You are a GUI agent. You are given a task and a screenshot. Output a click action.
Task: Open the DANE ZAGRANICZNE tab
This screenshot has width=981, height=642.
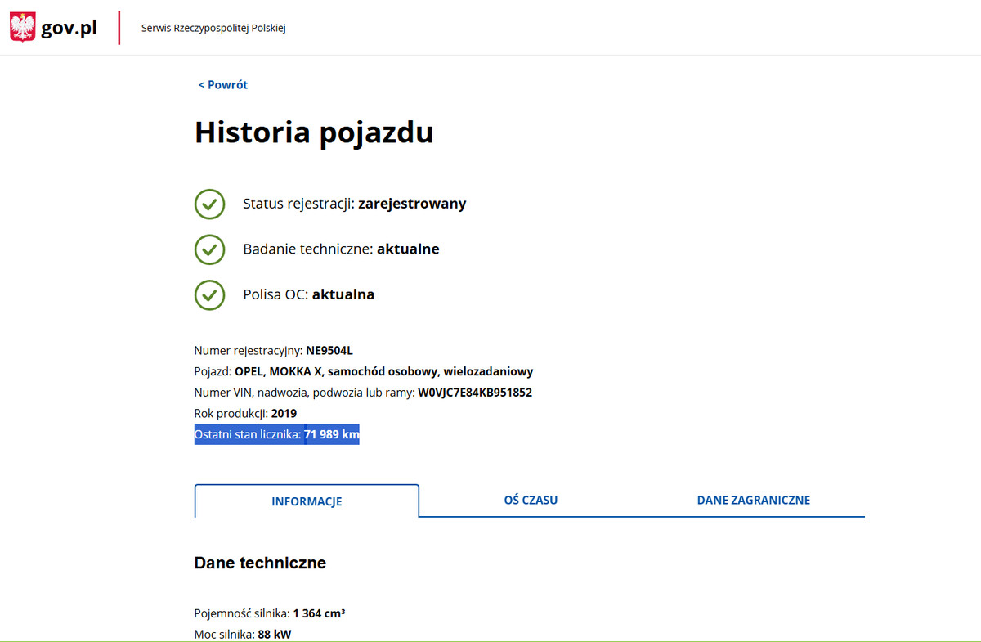point(753,500)
